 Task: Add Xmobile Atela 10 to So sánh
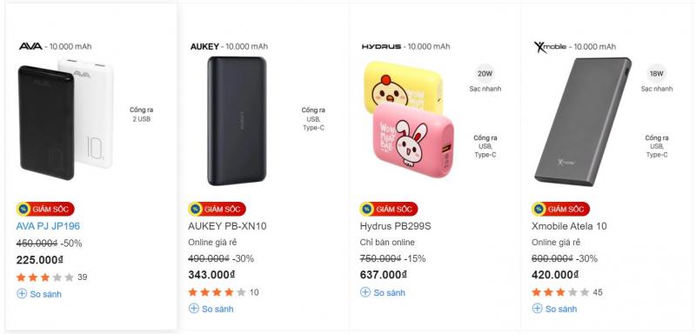[x=554, y=309]
